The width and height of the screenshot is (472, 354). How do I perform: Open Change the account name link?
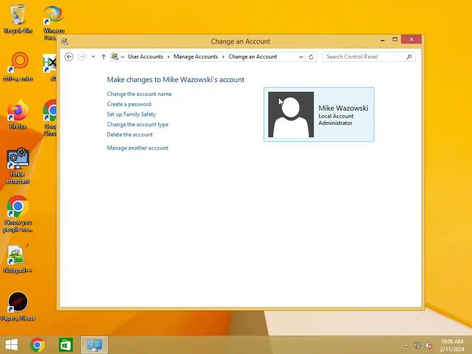139,94
